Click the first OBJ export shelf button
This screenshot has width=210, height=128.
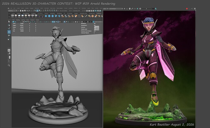12,16
